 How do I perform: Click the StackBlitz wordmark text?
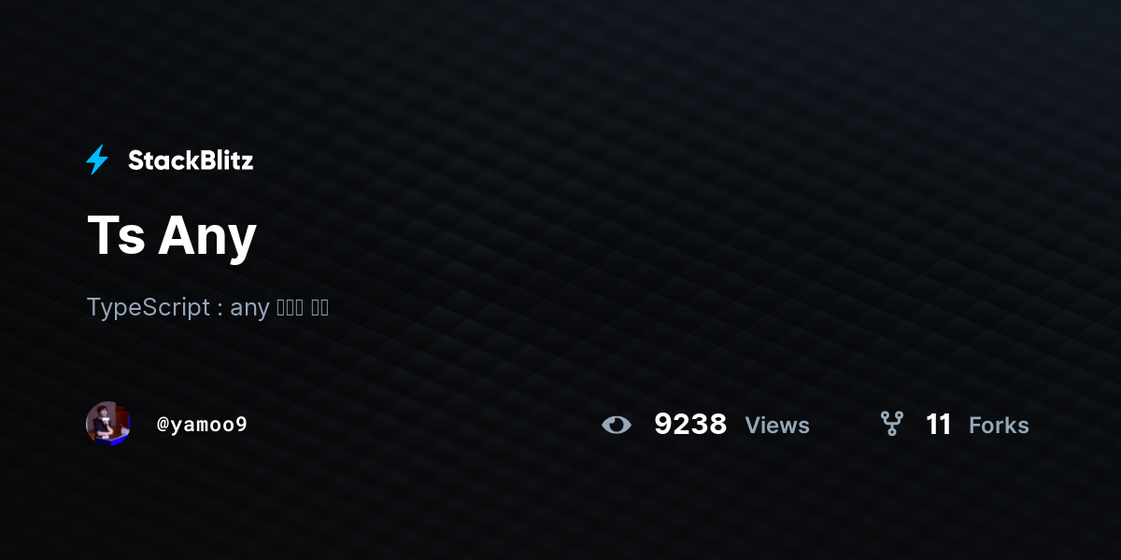point(191,161)
